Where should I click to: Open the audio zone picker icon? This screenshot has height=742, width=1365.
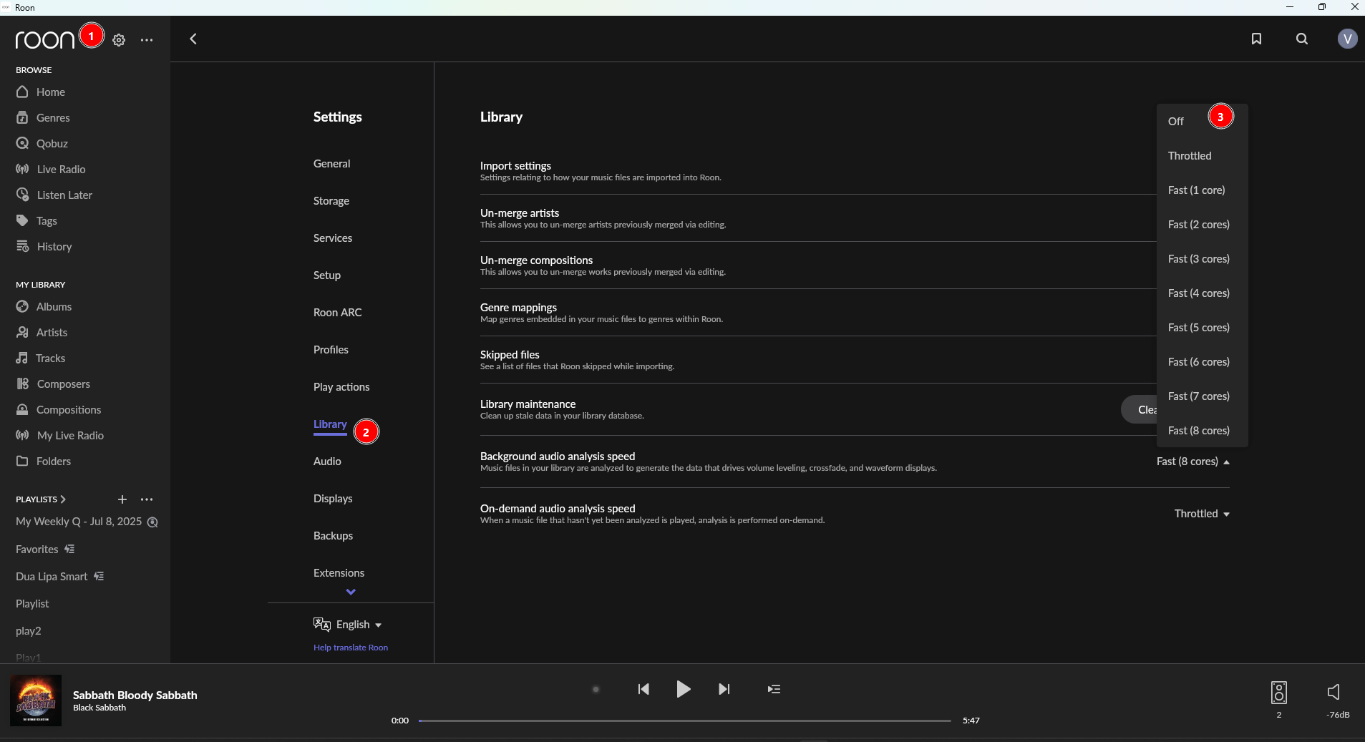coord(1278,692)
